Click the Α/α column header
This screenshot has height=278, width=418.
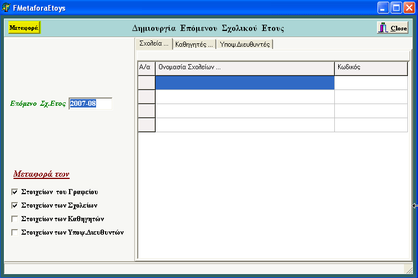tap(146, 68)
